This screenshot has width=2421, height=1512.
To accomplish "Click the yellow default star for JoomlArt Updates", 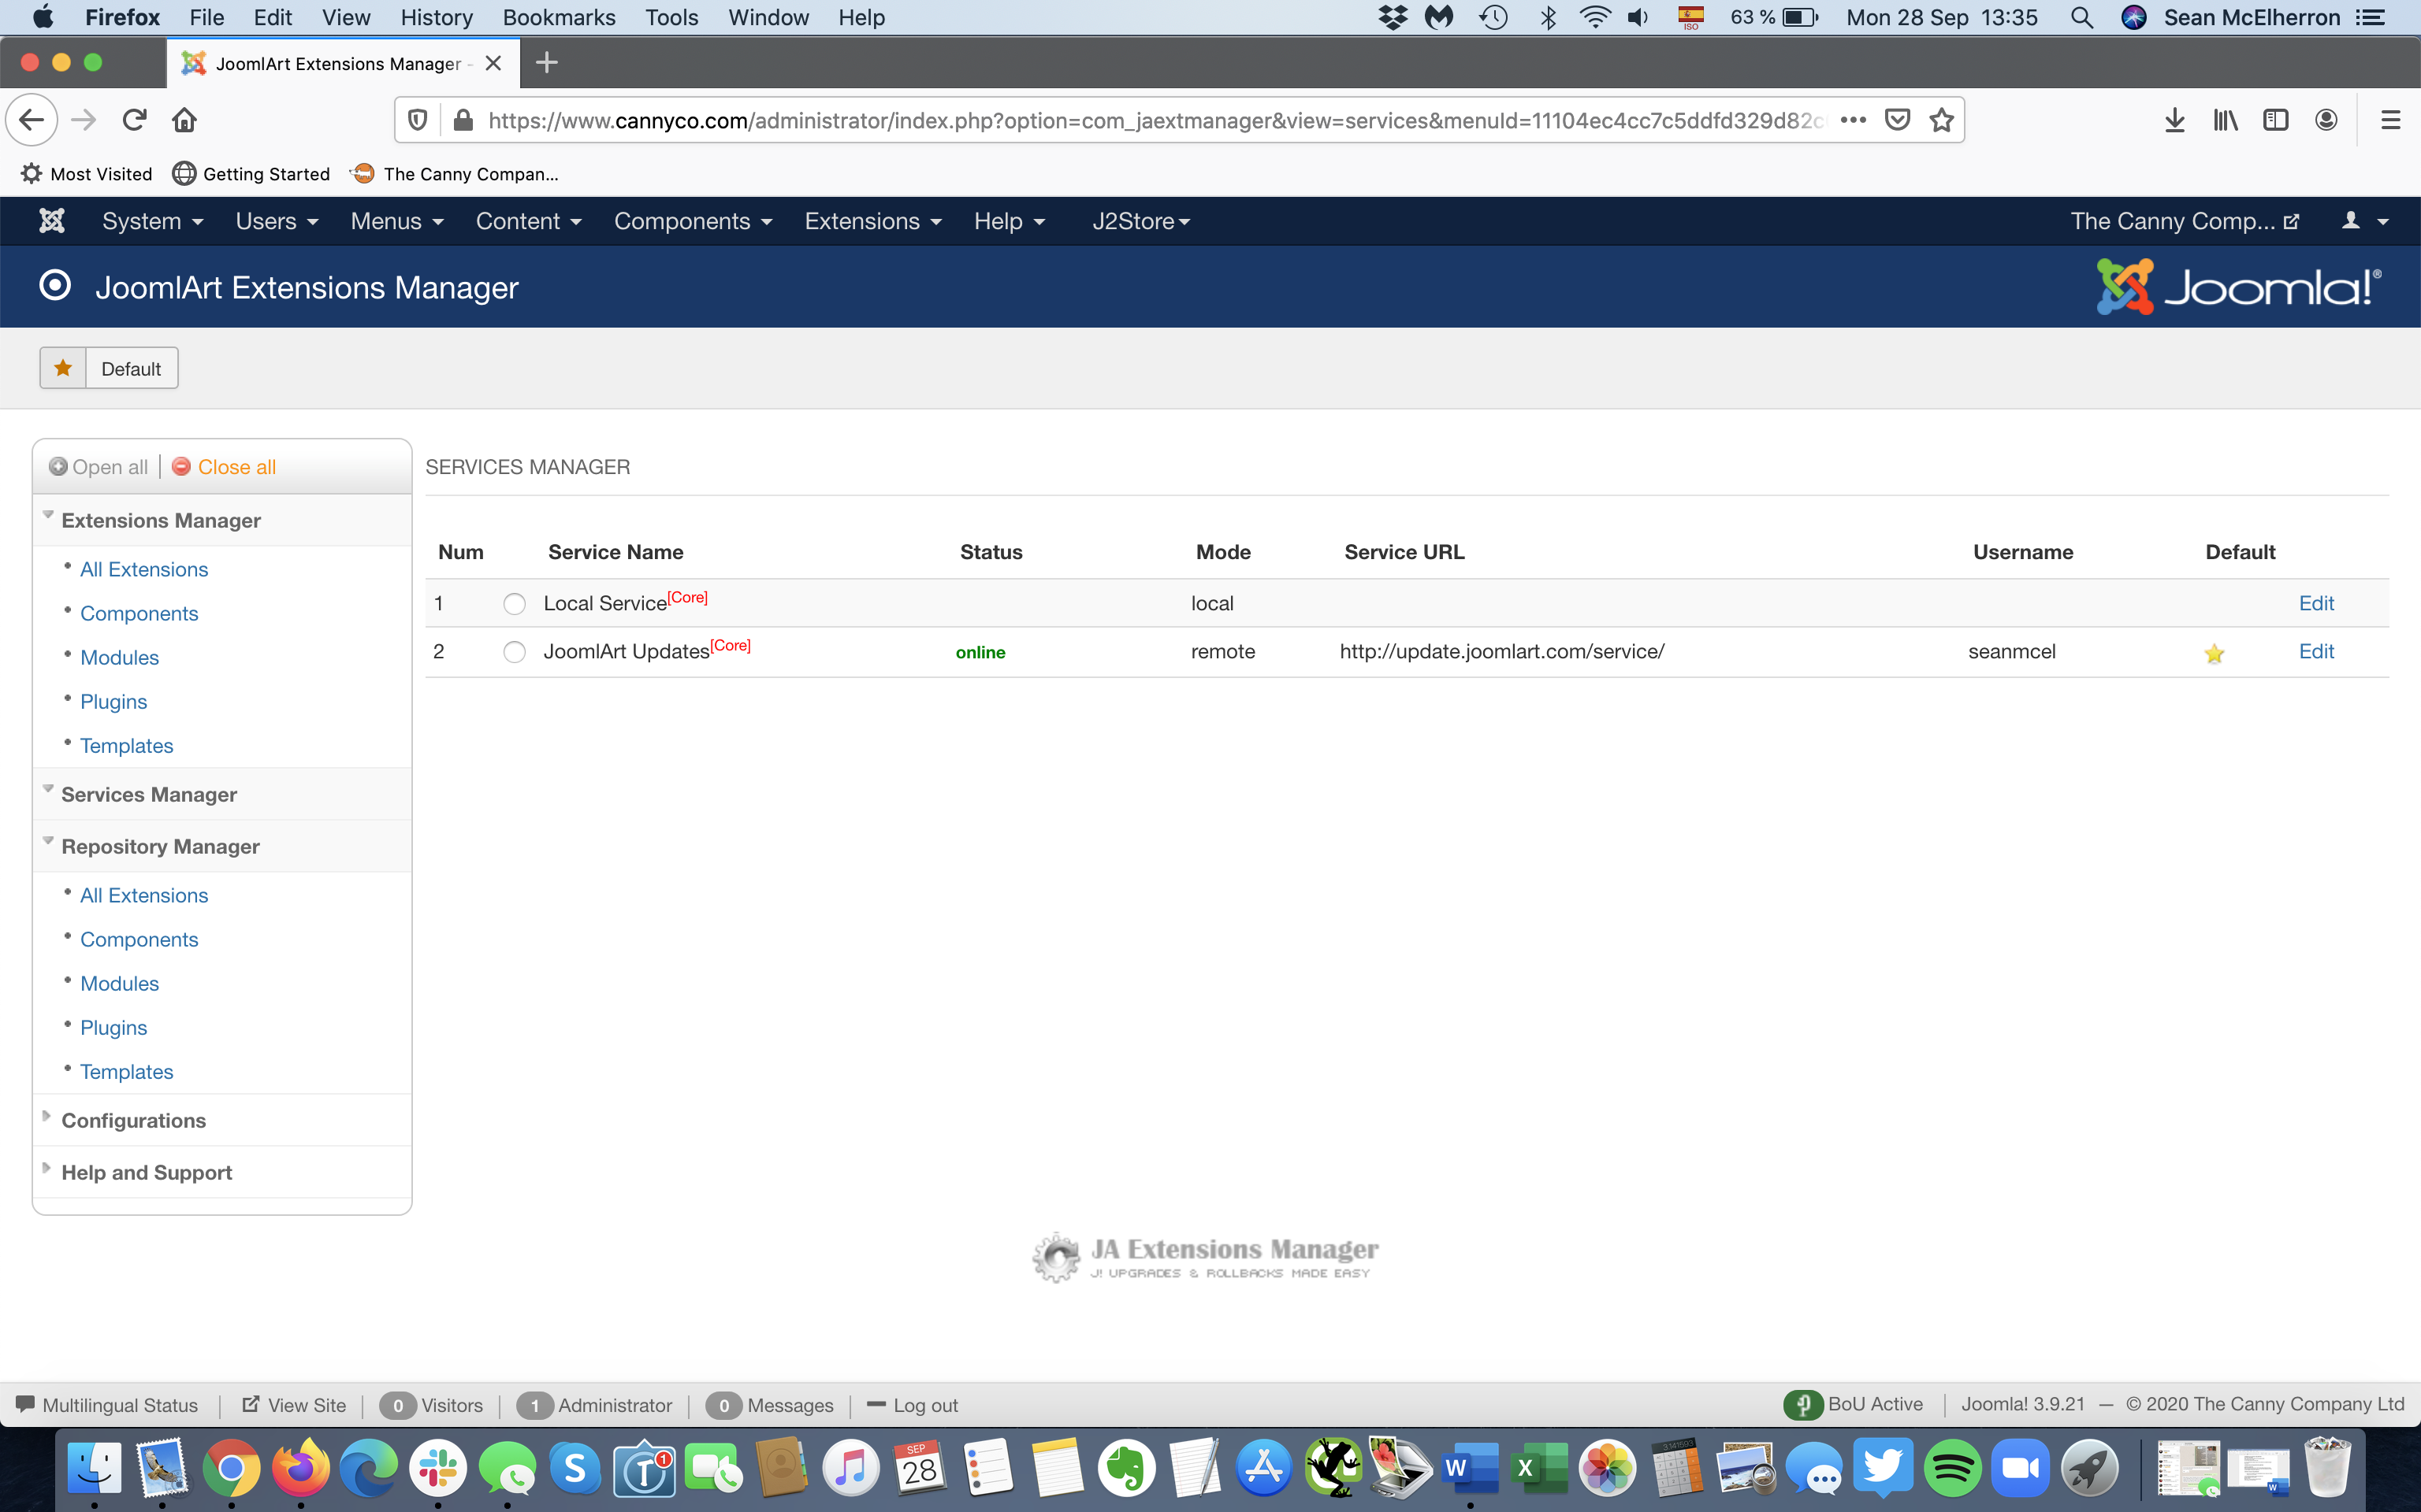I will tap(2213, 653).
